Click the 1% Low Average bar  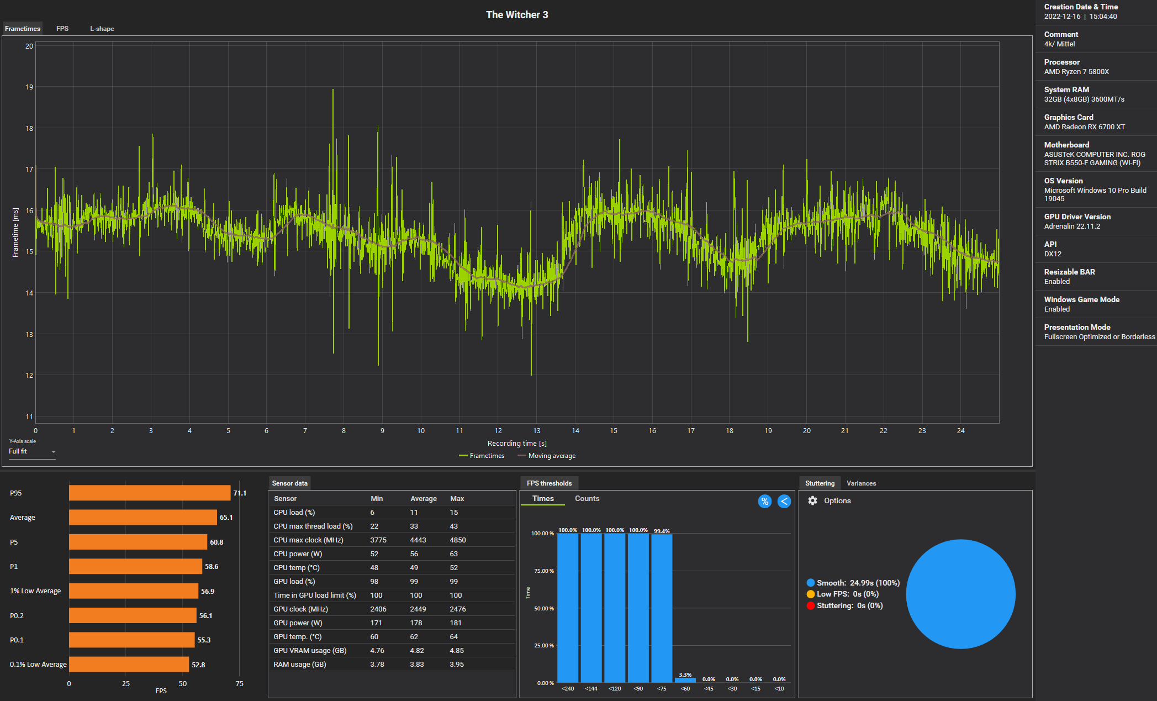pyautogui.click(x=134, y=591)
